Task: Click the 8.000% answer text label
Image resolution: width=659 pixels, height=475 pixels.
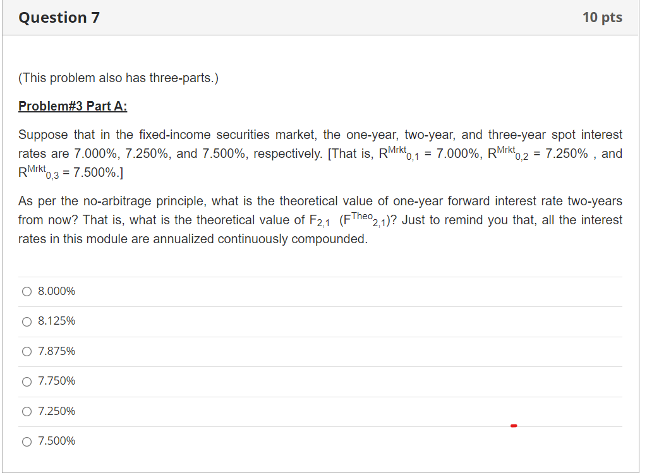Action: coord(56,291)
